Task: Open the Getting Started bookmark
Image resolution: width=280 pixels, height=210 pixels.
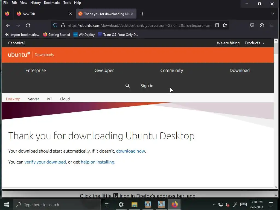Action: 56,35
